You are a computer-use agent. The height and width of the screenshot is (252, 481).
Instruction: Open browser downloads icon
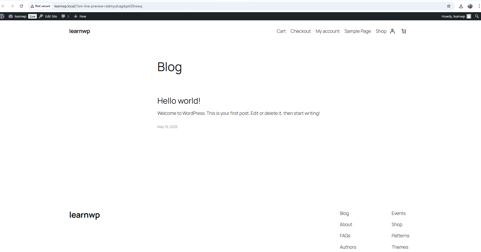(x=461, y=6)
